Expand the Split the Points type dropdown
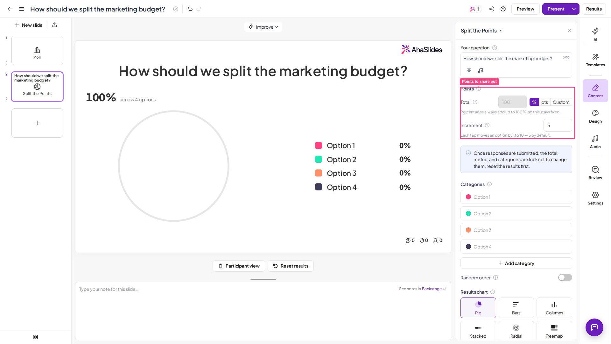 click(x=482, y=31)
